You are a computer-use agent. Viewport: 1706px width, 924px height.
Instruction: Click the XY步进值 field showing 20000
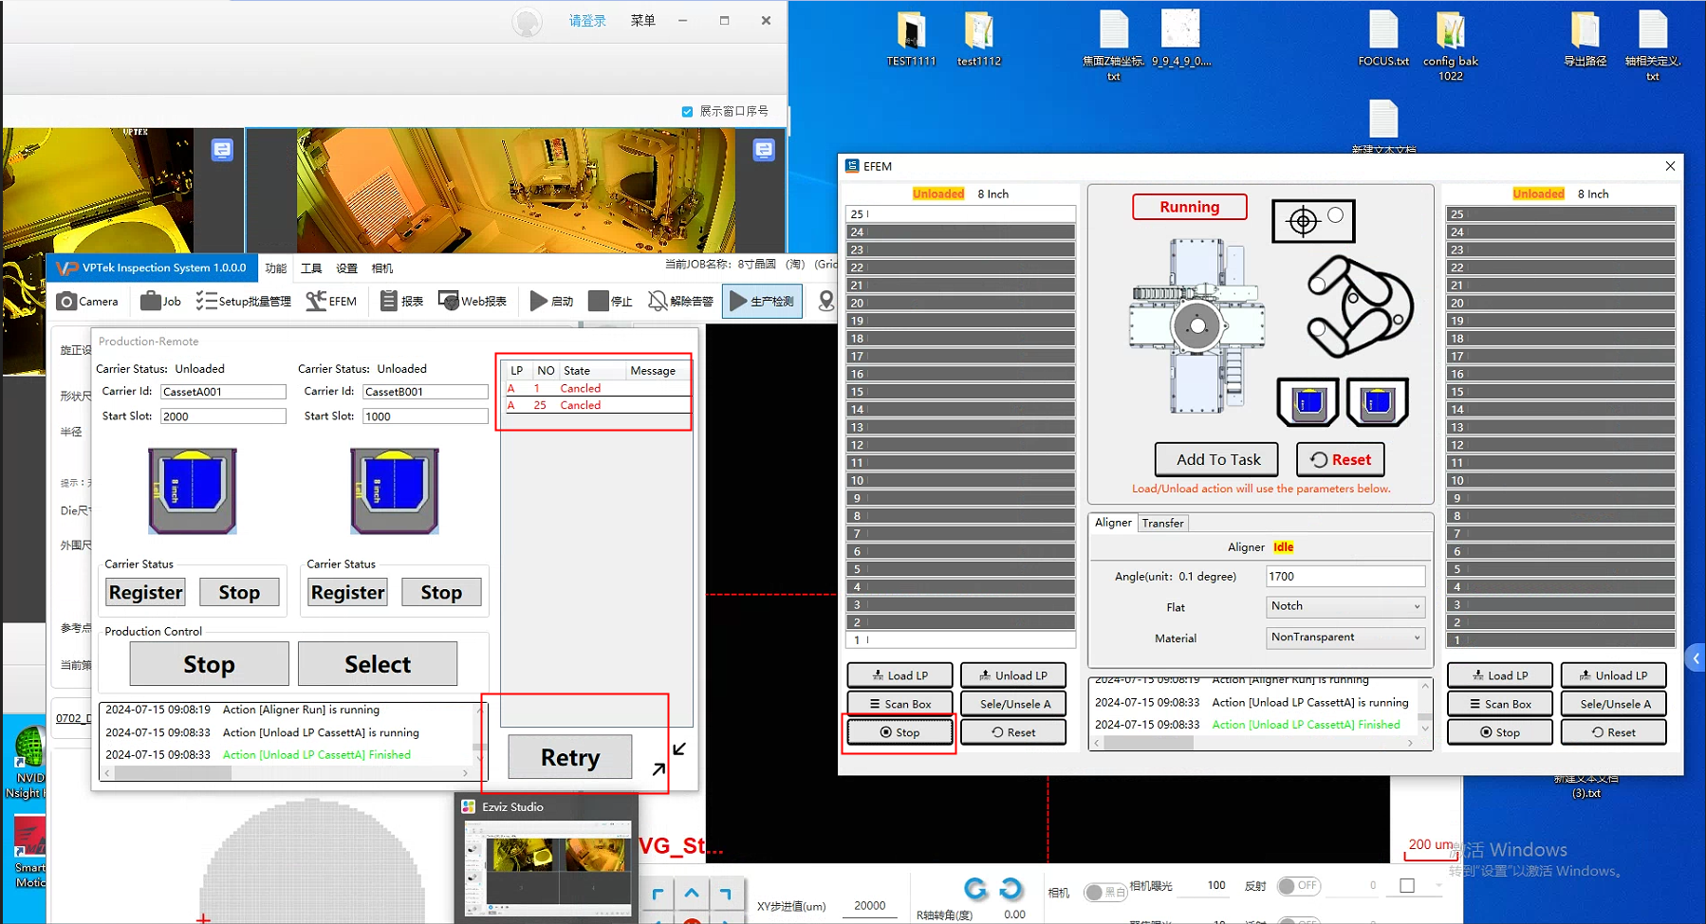pyautogui.click(x=870, y=906)
